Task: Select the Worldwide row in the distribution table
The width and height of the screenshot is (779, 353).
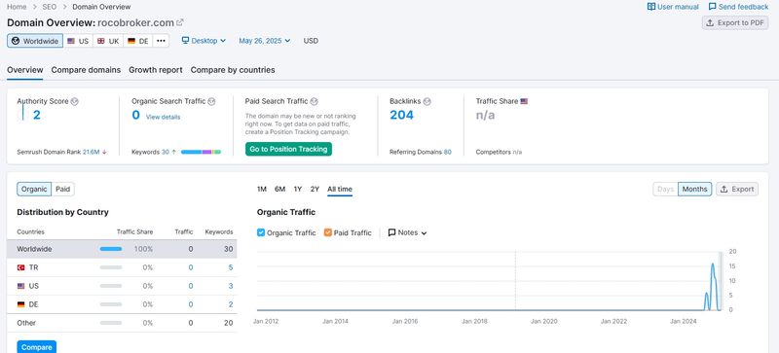Action: click(x=122, y=249)
